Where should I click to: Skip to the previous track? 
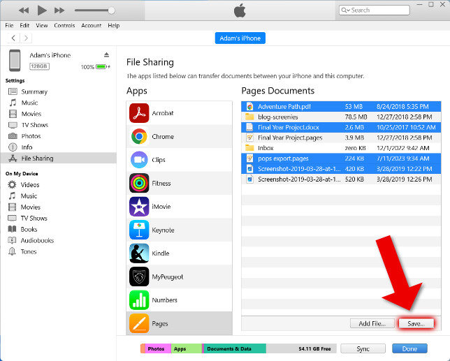coord(24,10)
